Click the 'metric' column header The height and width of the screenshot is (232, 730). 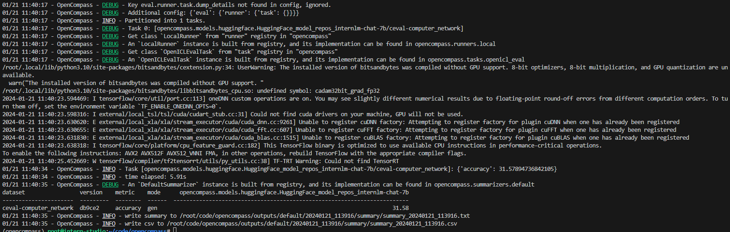coord(125,192)
